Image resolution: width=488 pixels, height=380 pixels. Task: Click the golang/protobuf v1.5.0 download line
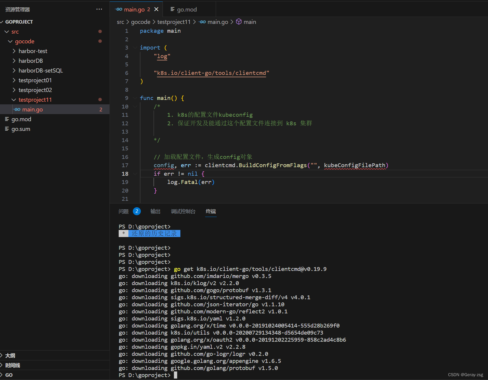coord(198,368)
